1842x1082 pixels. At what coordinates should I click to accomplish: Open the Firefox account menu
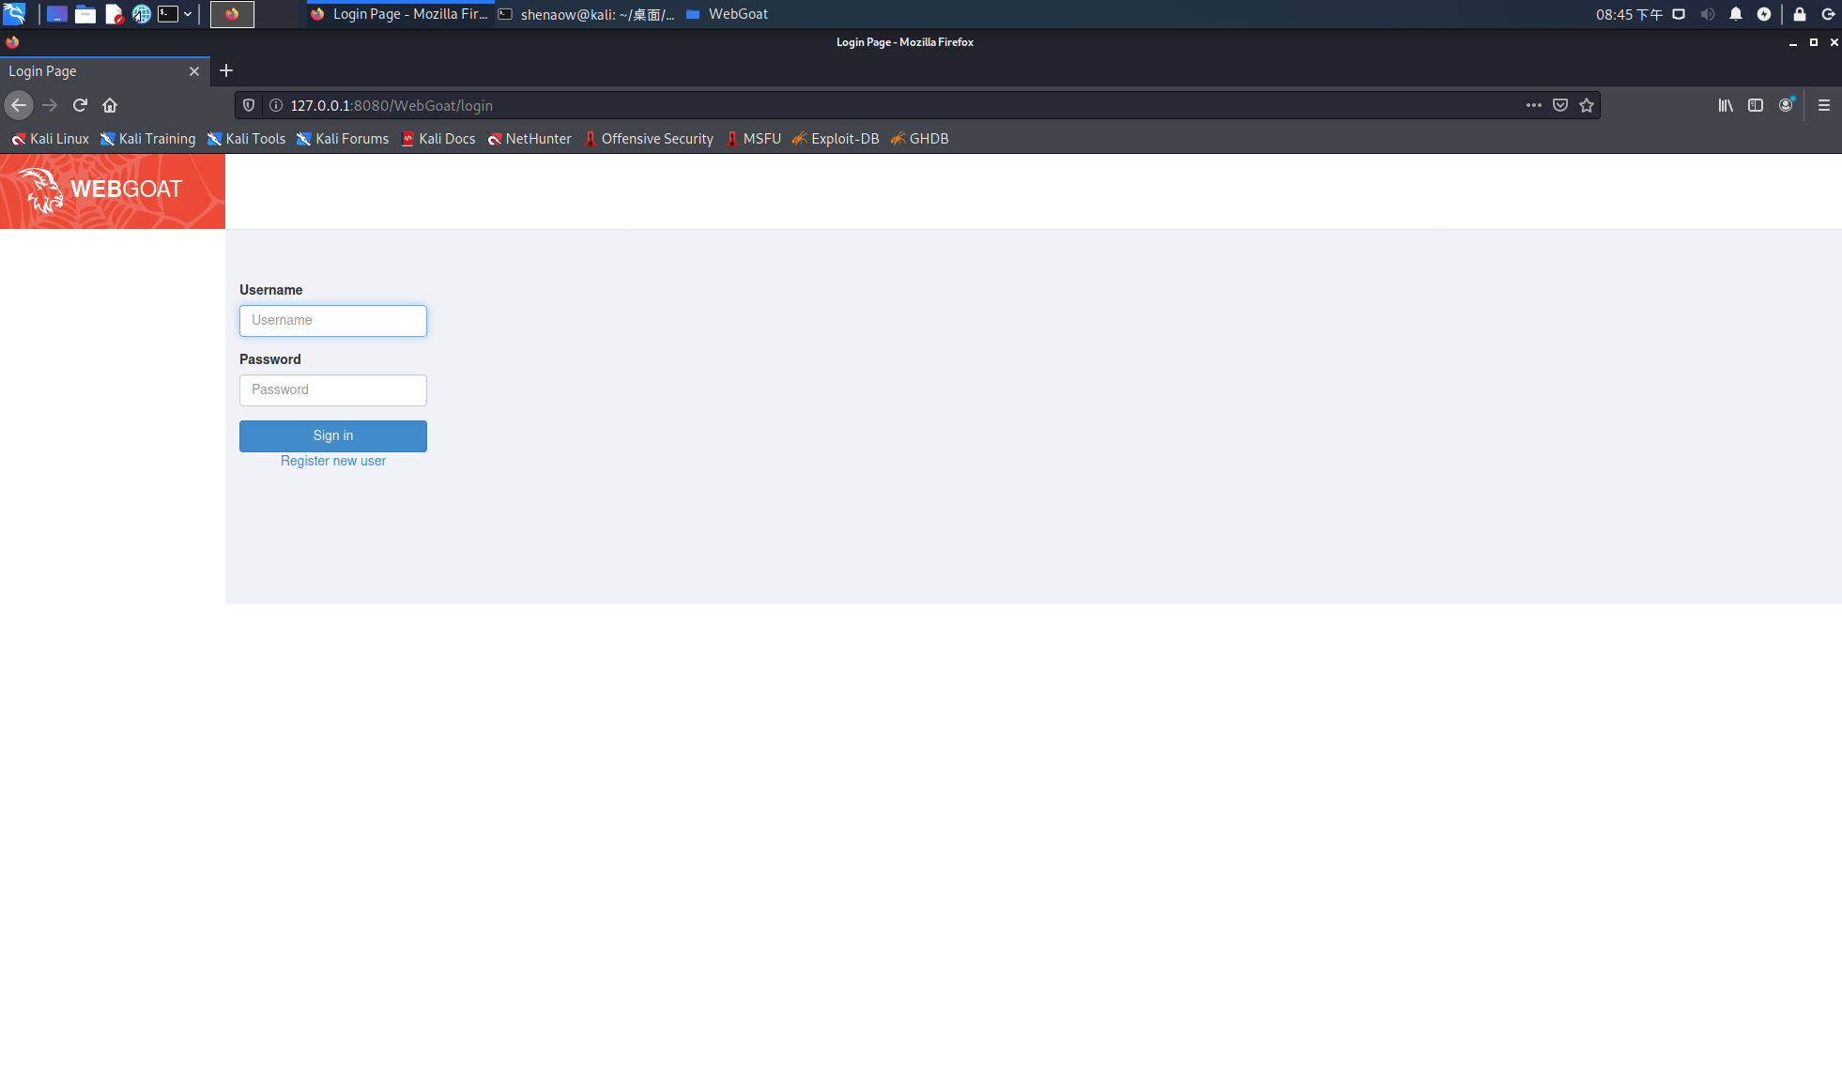click(x=1787, y=105)
